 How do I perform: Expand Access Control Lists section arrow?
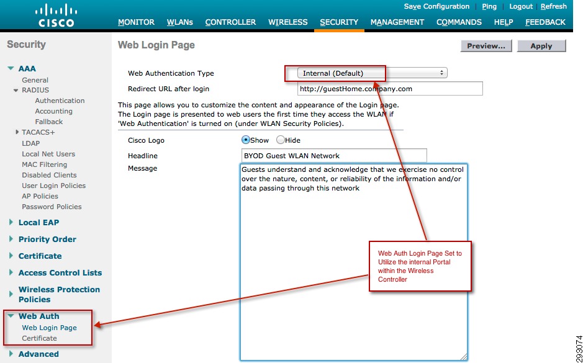coord(11,272)
